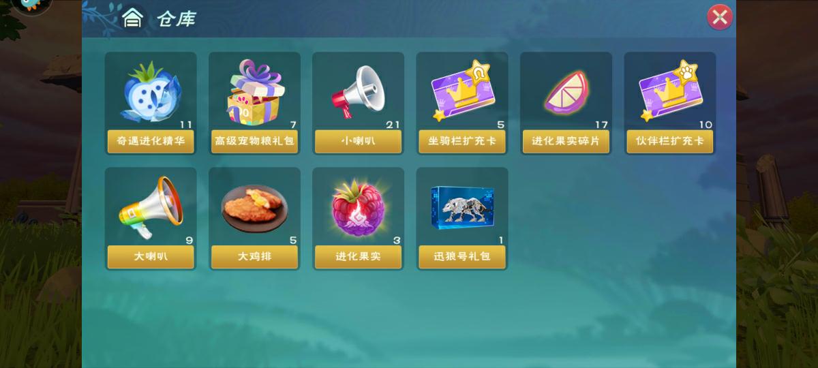Choose the glowing purple evolution fruit icon
This screenshot has width=818, height=368.
[x=358, y=207]
